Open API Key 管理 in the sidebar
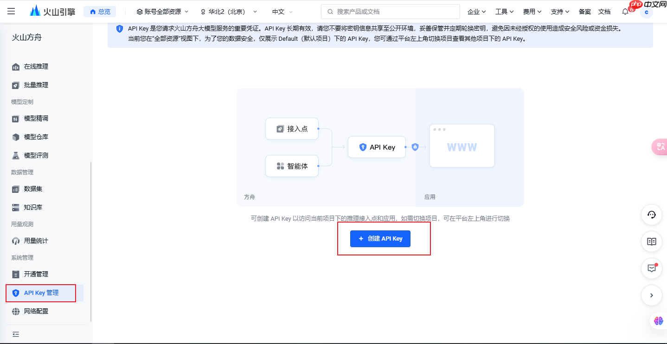 (x=41, y=293)
